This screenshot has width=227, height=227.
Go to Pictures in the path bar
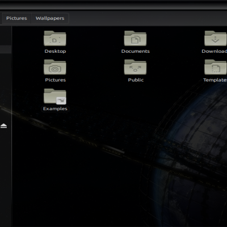click(x=16, y=18)
